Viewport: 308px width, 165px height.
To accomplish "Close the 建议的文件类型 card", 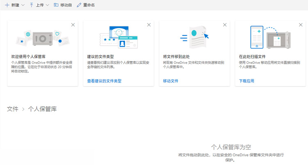I will [149, 25].
